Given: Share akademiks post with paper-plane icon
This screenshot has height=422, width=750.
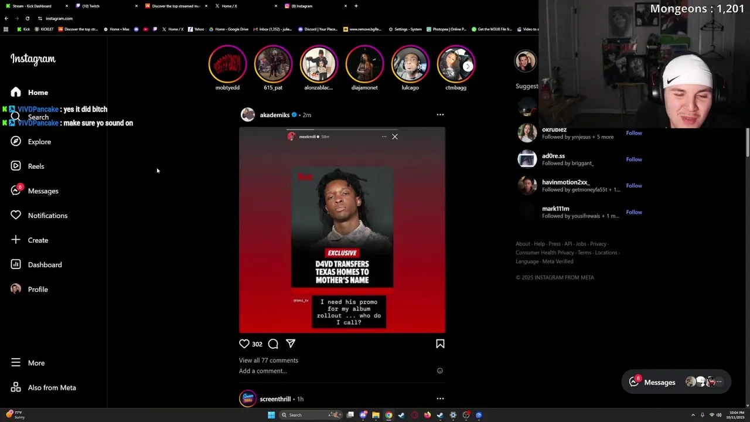Looking at the screenshot, I should [291, 343].
